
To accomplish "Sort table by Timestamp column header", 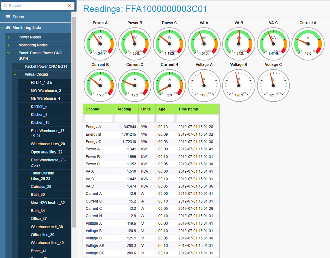I will click(x=188, y=109).
